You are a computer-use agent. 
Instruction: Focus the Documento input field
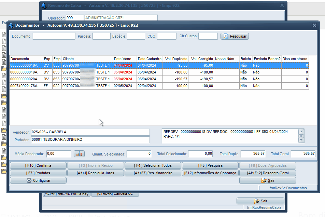[x=54, y=36]
